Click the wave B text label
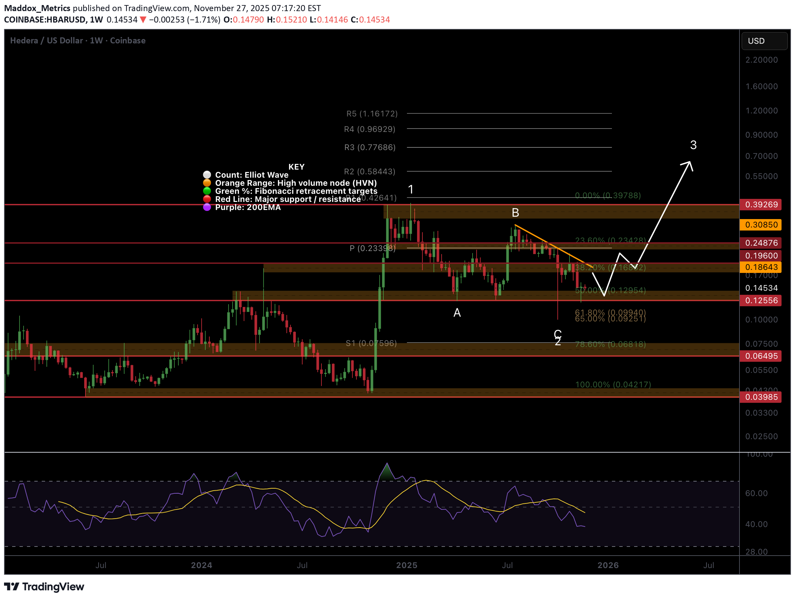 pos(515,213)
